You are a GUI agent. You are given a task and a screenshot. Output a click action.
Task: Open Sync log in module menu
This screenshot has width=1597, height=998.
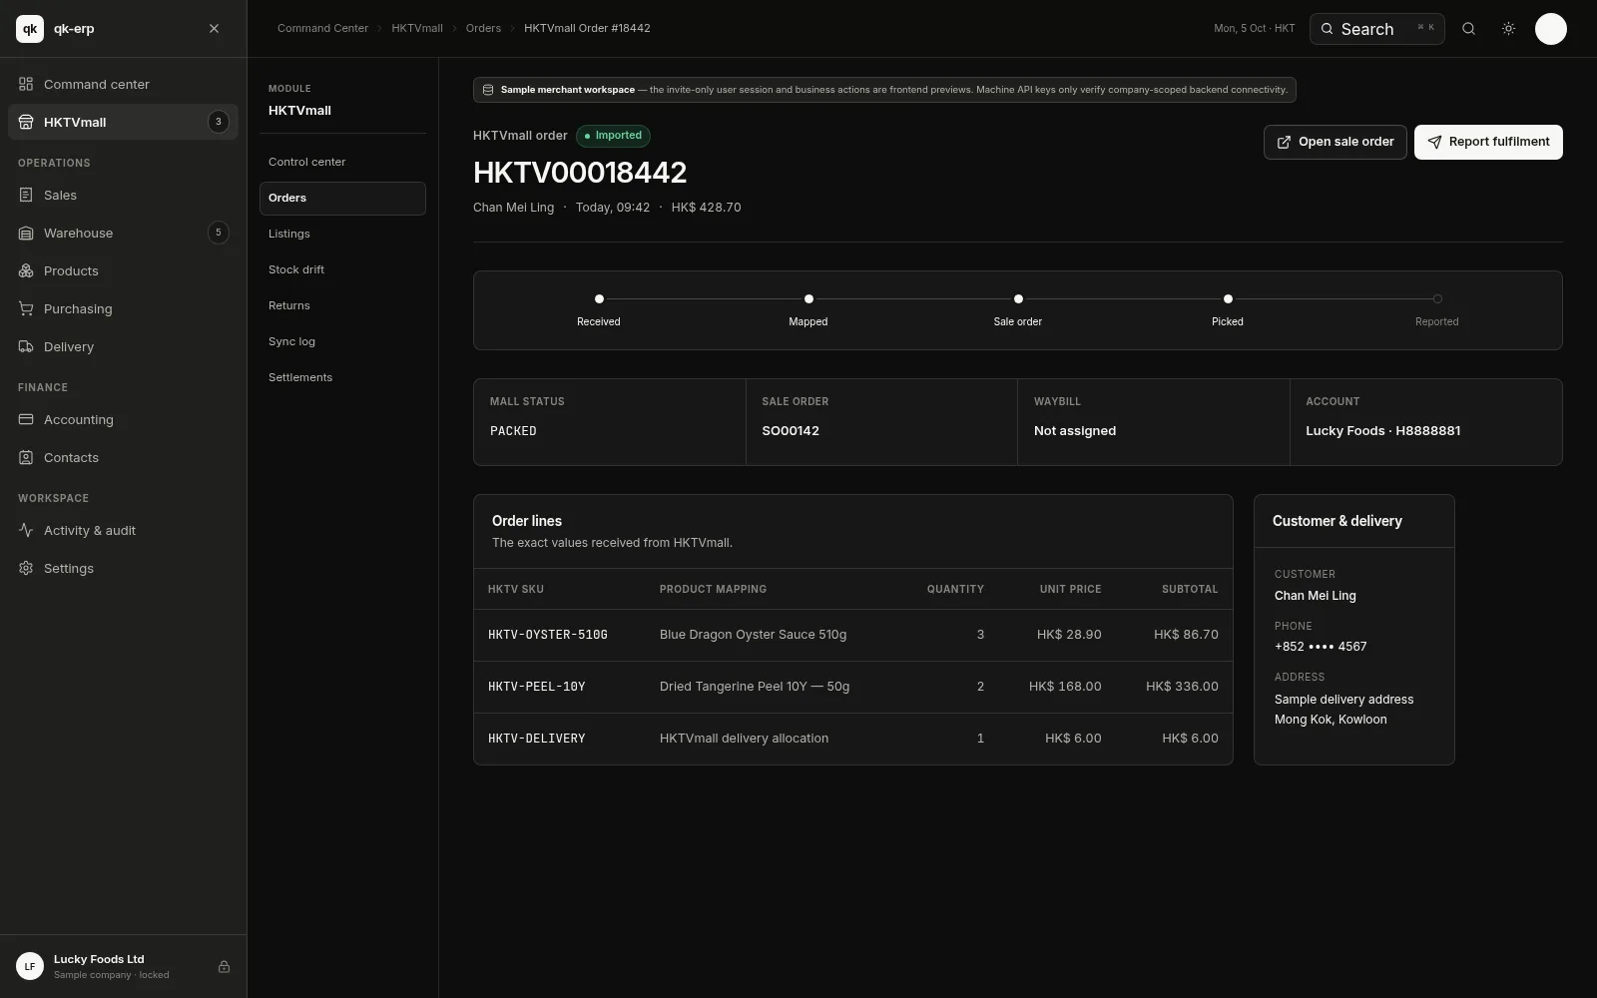342,341
